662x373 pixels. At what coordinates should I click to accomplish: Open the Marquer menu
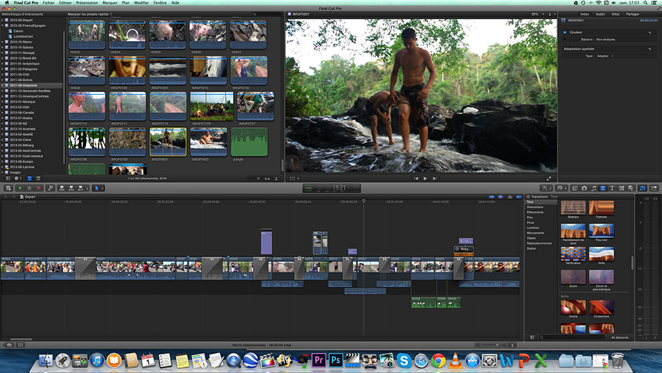110,3
